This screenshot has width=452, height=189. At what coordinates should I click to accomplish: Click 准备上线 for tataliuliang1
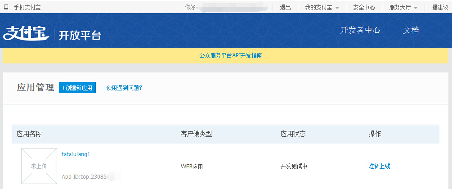click(379, 166)
